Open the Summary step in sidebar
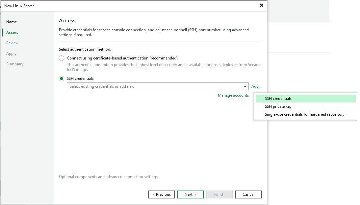 (x=15, y=64)
